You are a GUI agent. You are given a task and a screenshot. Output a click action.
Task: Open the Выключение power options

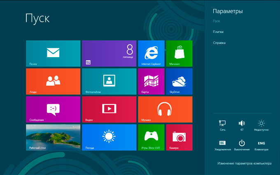click(x=242, y=145)
